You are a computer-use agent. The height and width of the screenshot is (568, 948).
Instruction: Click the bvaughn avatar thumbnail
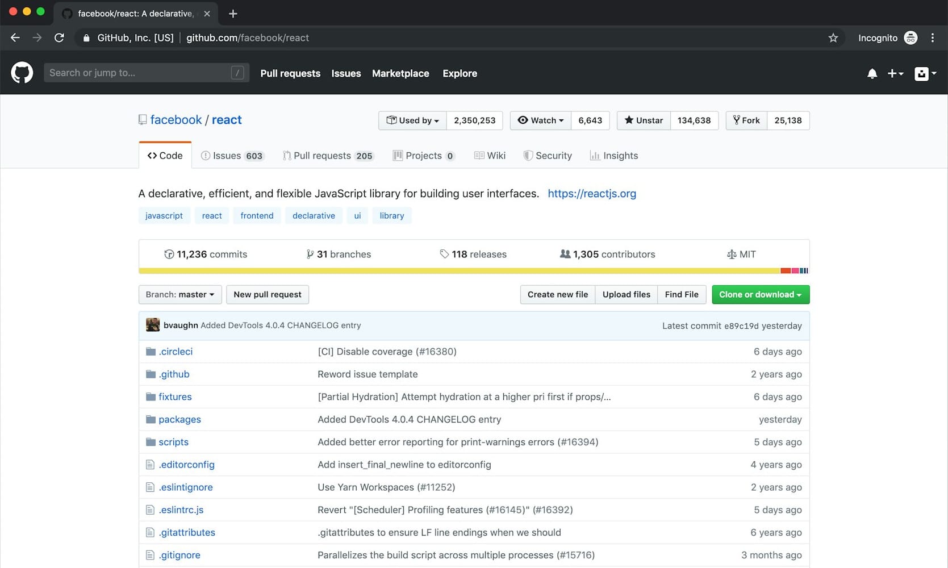tap(153, 325)
